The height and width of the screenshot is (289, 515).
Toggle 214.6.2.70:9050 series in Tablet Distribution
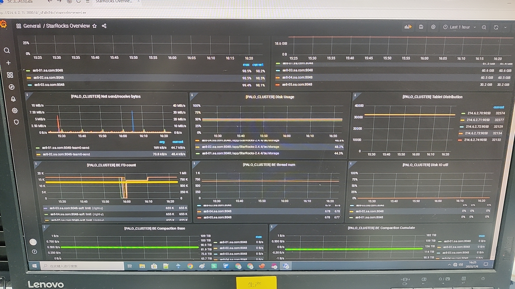click(479, 113)
